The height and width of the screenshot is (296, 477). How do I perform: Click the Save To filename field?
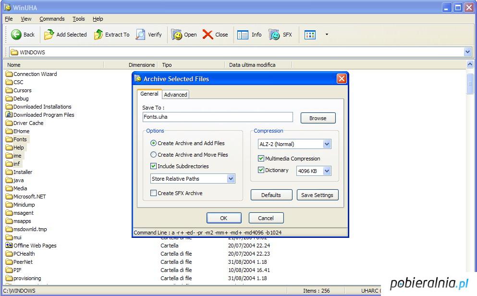point(218,117)
